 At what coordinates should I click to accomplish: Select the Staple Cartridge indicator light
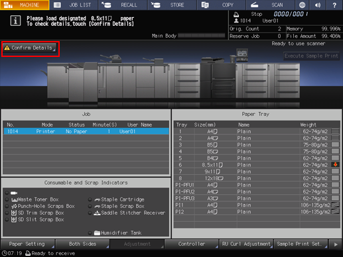point(90,199)
